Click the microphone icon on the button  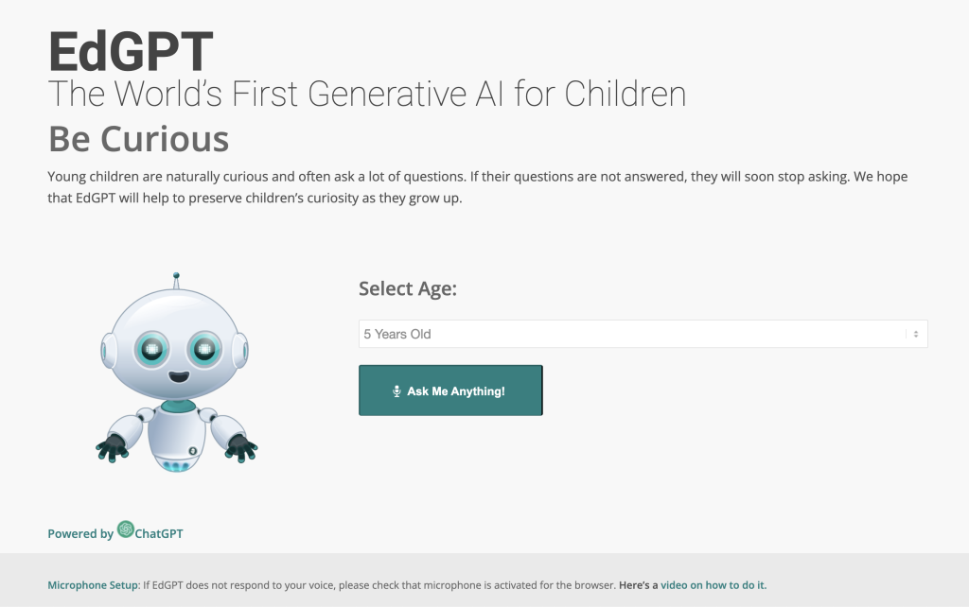point(396,390)
